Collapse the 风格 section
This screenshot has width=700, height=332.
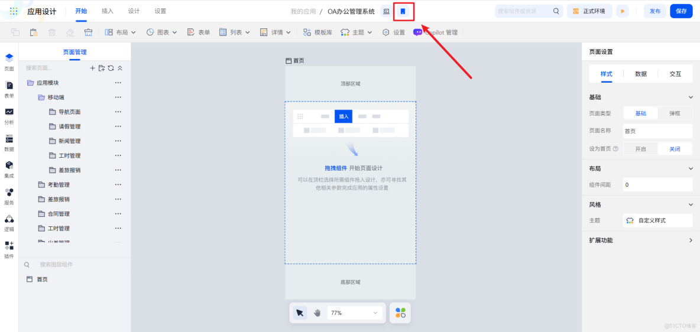[691, 204]
